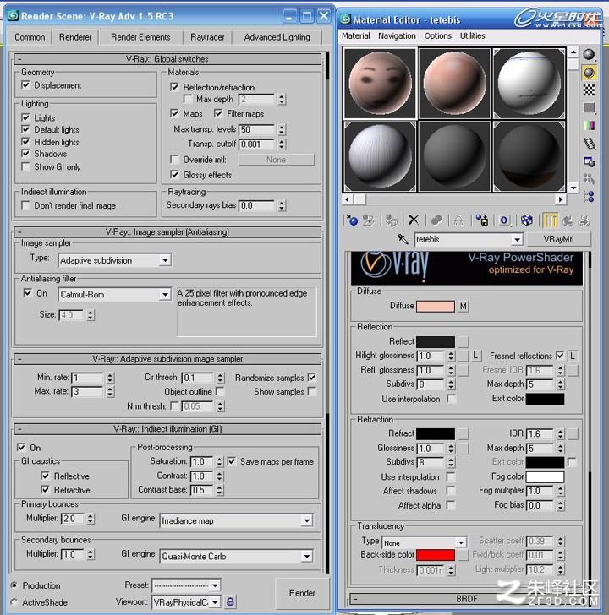Click white Fog color swatch
The width and height of the screenshot is (609, 615).
click(545, 476)
